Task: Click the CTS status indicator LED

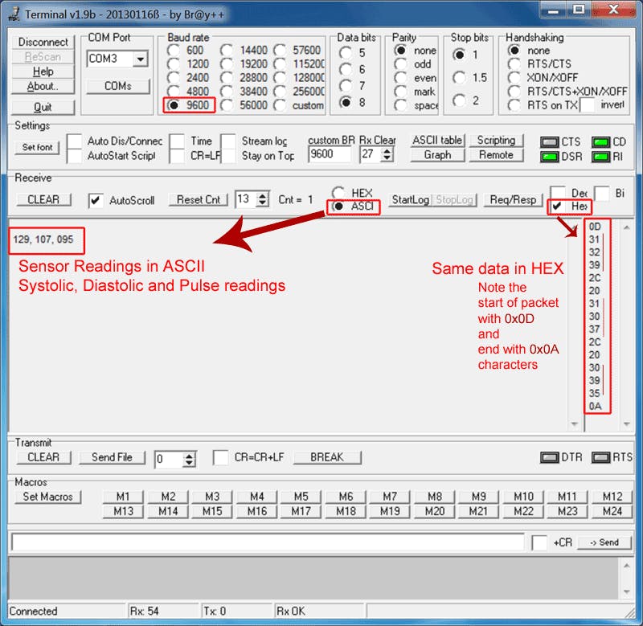Action: coord(550,142)
